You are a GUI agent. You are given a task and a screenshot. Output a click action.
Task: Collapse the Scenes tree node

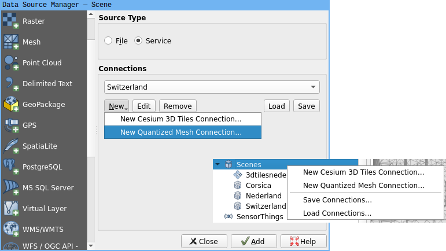pos(217,165)
